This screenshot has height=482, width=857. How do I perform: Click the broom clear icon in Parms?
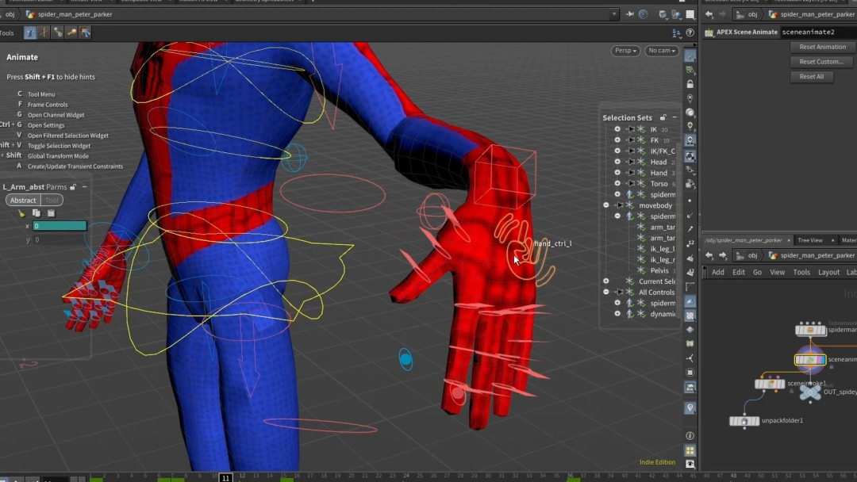pyautogui.click(x=22, y=213)
